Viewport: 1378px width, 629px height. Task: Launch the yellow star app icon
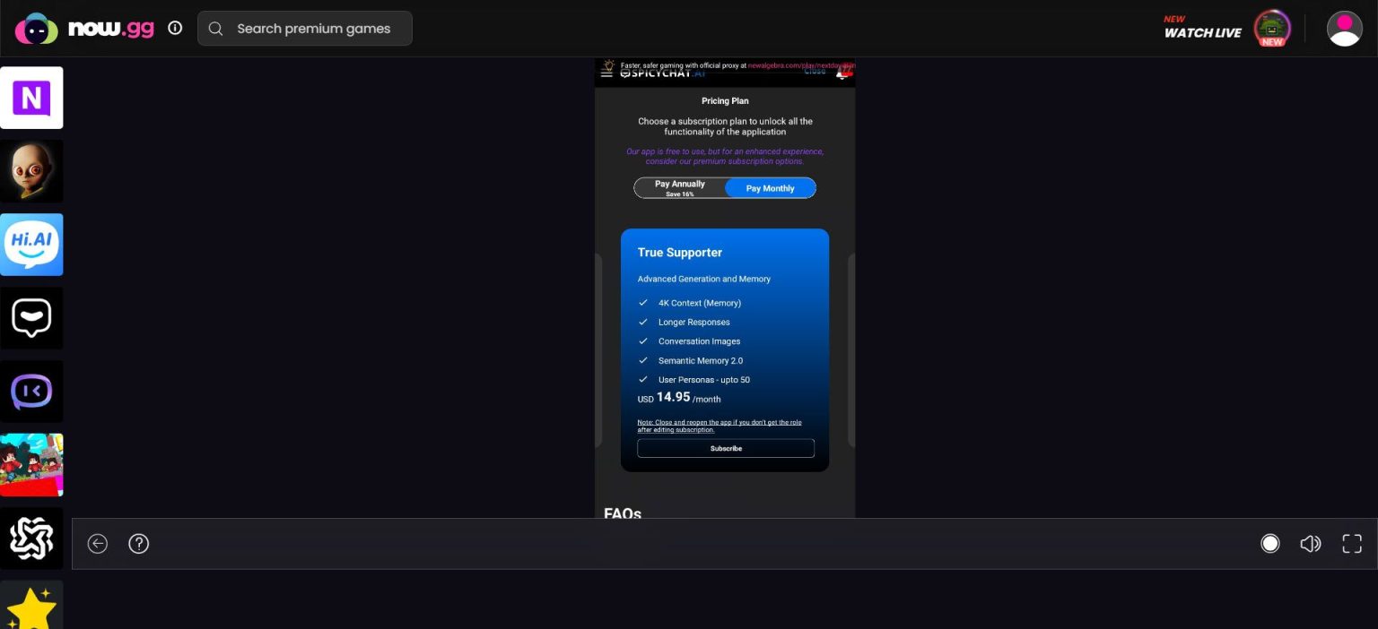coord(31,606)
